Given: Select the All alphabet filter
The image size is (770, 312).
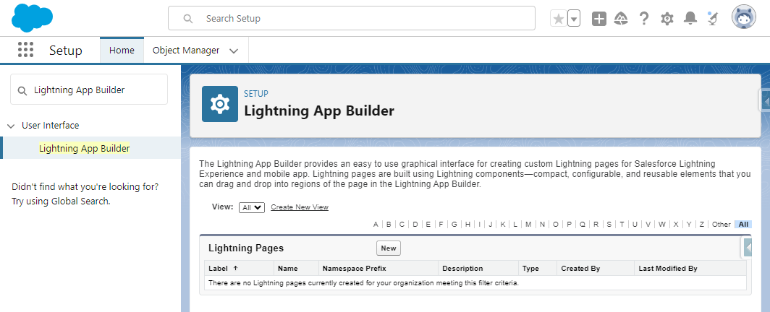Looking at the screenshot, I should [743, 225].
